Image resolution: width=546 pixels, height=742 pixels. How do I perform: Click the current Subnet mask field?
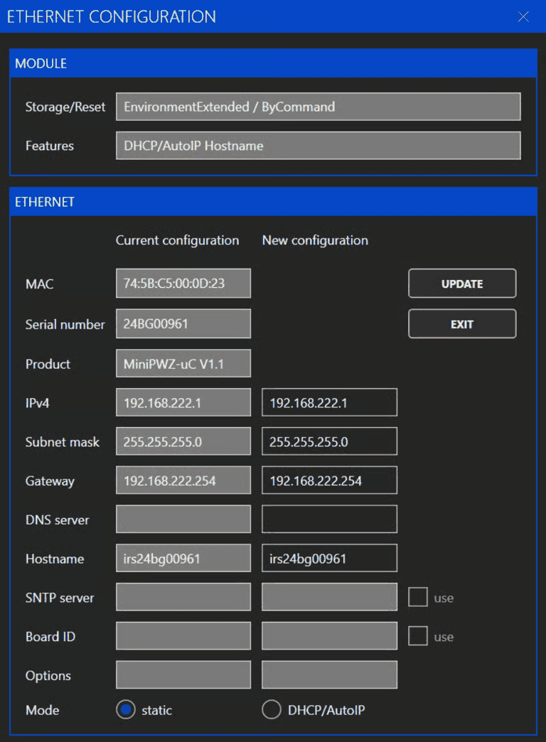tap(183, 441)
